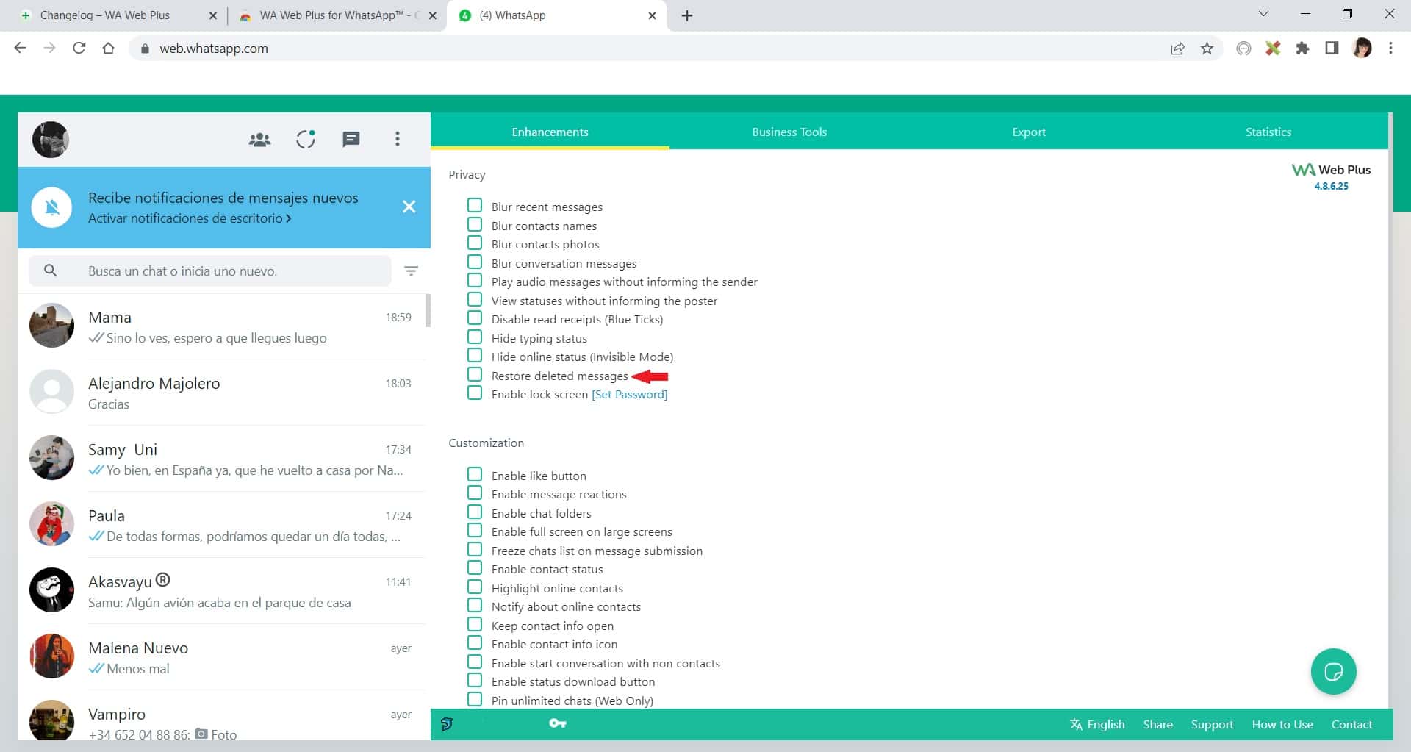Click the key icon in bottom bar
1411x752 pixels.
tap(557, 724)
